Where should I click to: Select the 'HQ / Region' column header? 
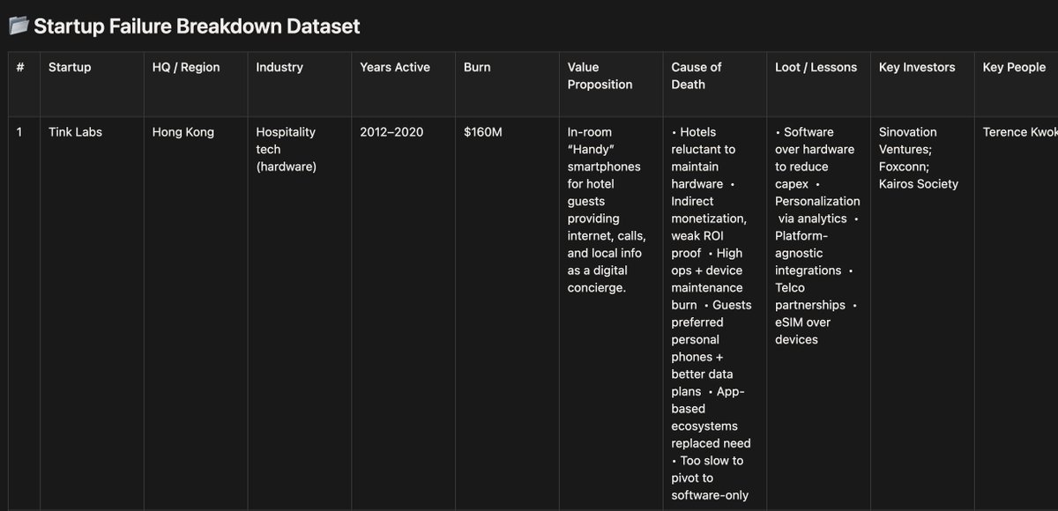click(x=196, y=84)
